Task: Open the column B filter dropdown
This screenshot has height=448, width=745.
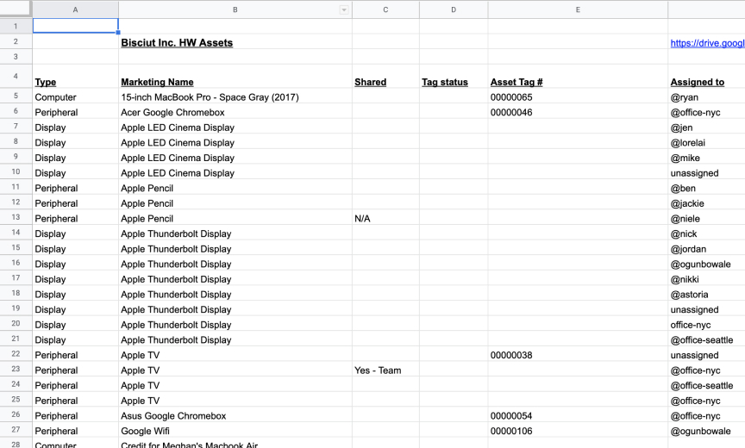Action: click(344, 10)
